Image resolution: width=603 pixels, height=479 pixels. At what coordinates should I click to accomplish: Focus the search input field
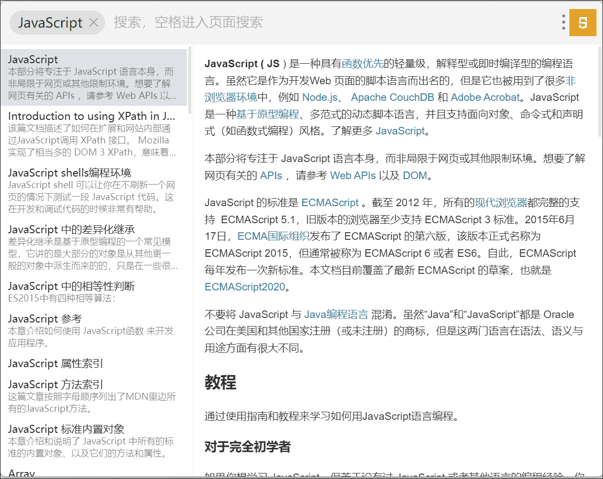(301, 23)
